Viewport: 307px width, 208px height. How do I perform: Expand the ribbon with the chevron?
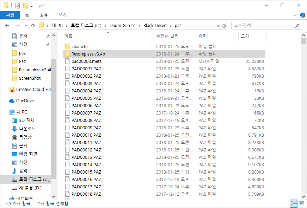coord(295,15)
